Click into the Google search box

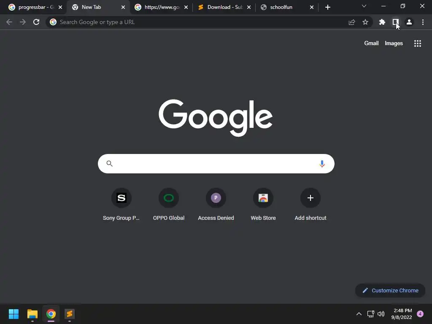pyautogui.click(x=216, y=164)
